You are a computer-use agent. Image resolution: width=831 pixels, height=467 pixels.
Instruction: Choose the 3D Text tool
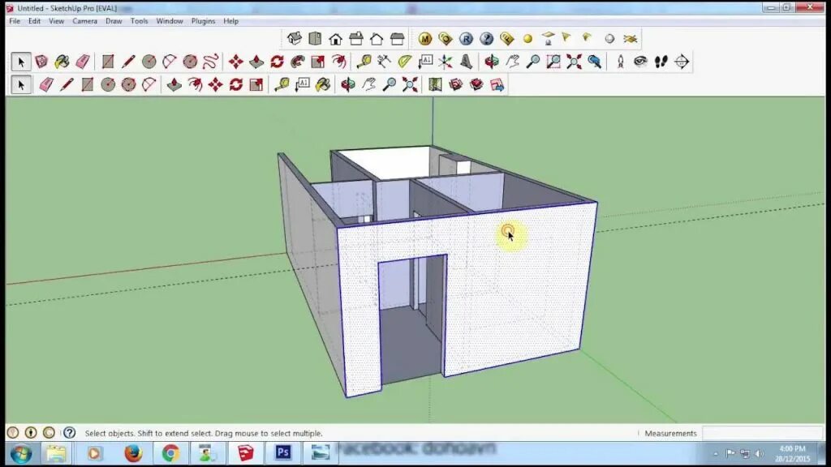(x=467, y=62)
